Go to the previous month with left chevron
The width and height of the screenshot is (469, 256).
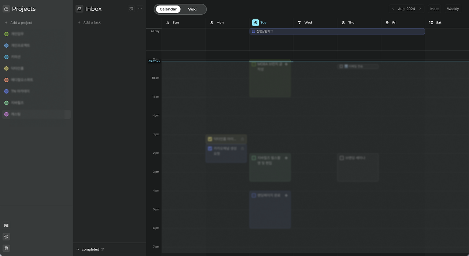(x=393, y=9)
